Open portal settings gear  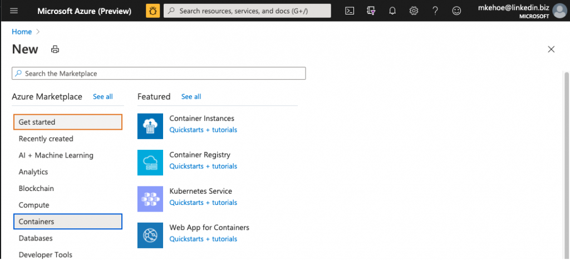click(x=414, y=11)
